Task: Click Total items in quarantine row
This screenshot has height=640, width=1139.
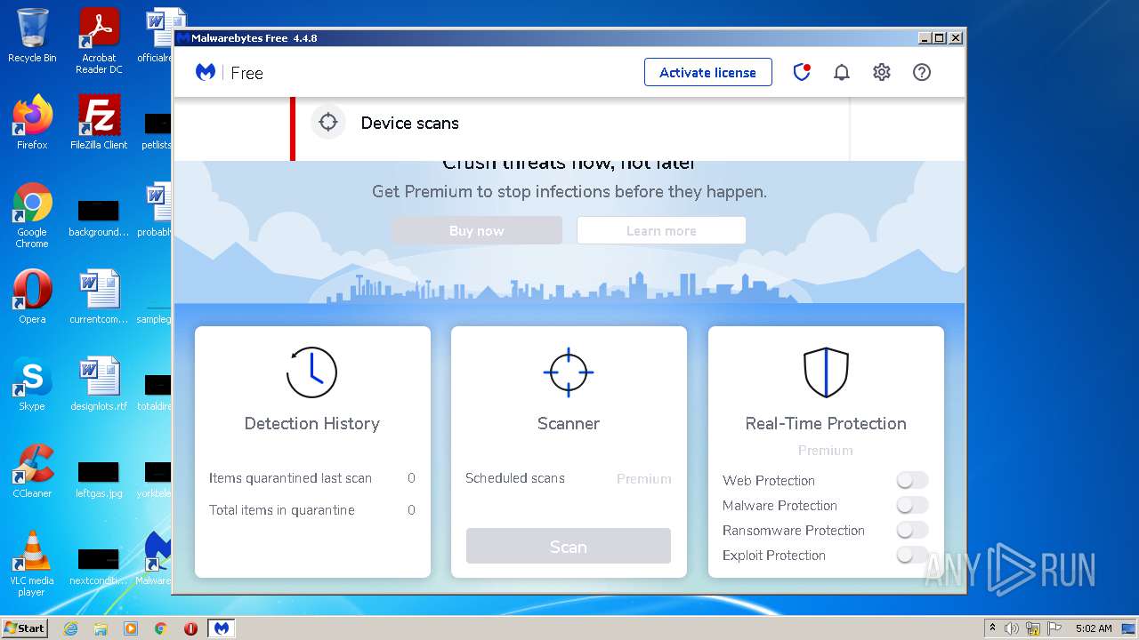Action: coord(312,510)
